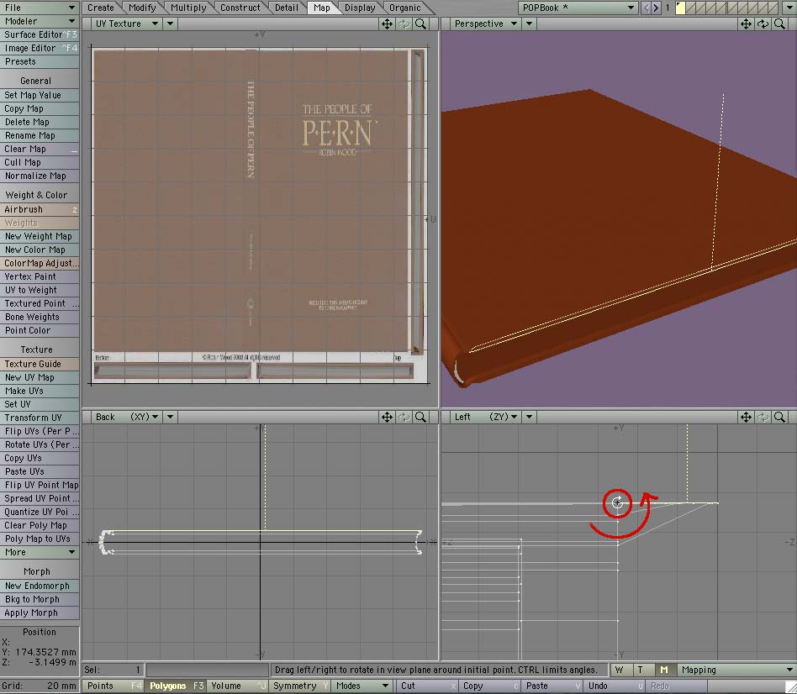797x694 pixels.
Task: Click the UV Texture viewport rotate icon
Action: 404,24
